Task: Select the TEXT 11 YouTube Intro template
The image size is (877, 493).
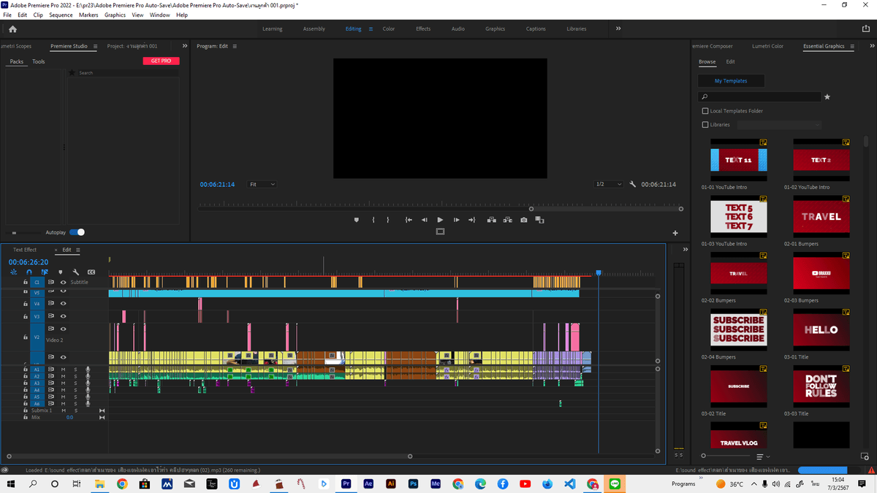Action: pos(739,160)
